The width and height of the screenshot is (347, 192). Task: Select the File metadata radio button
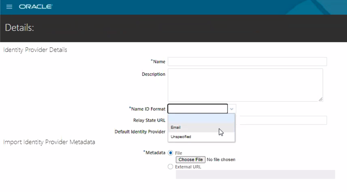(x=171, y=153)
